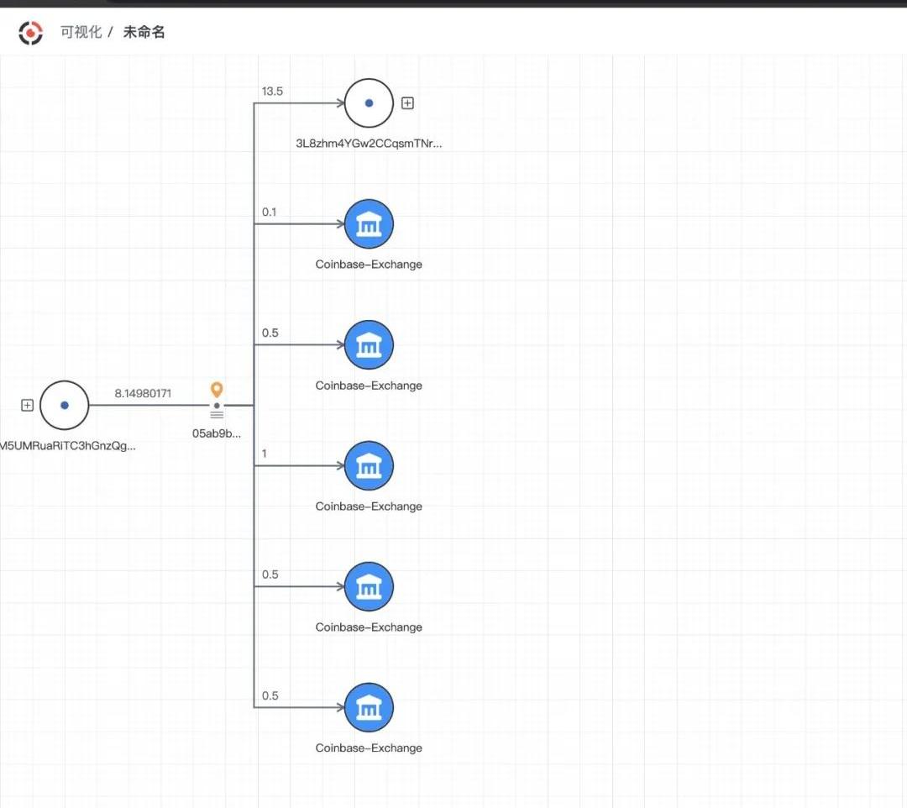907x808 pixels.
Task: Select the M5UMRuaRiTC3hGnzQg address circle node
Action: point(64,406)
